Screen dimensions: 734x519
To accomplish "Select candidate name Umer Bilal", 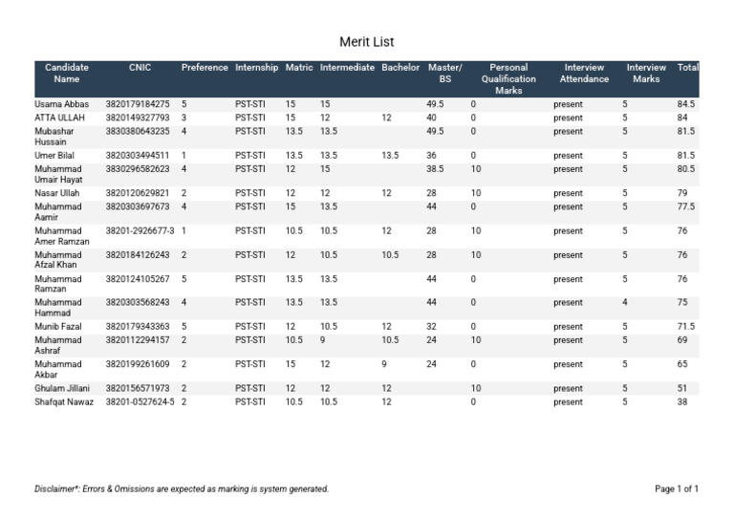I will [54, 156].
